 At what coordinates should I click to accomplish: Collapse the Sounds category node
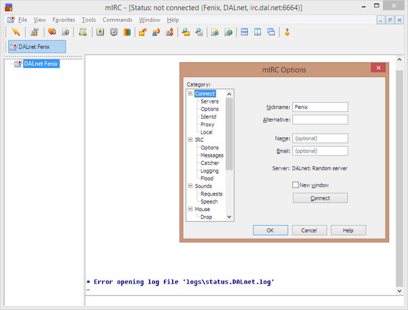tap(190, 186)
